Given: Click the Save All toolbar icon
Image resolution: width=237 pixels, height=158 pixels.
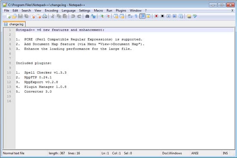Looking at the screenshot, I should (26, 16).
